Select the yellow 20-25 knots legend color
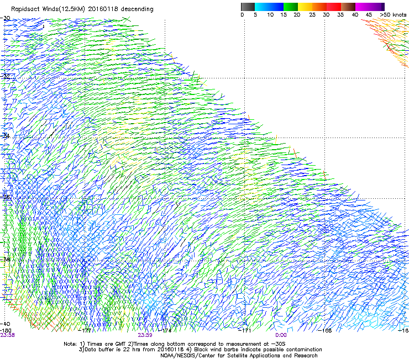 click(305, 7)
